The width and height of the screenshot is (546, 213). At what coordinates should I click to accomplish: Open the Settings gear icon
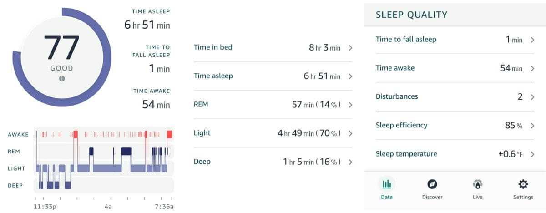pos(523,184)
